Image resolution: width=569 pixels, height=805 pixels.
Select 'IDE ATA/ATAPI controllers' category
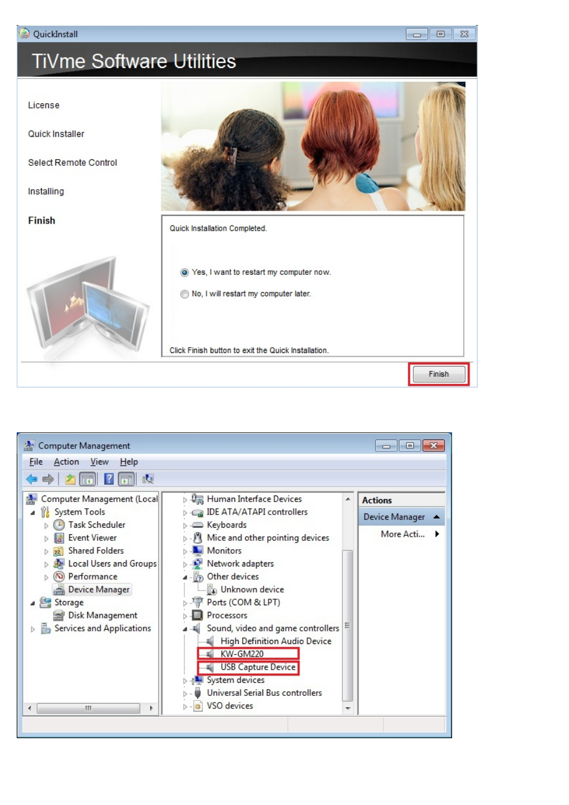257,512
